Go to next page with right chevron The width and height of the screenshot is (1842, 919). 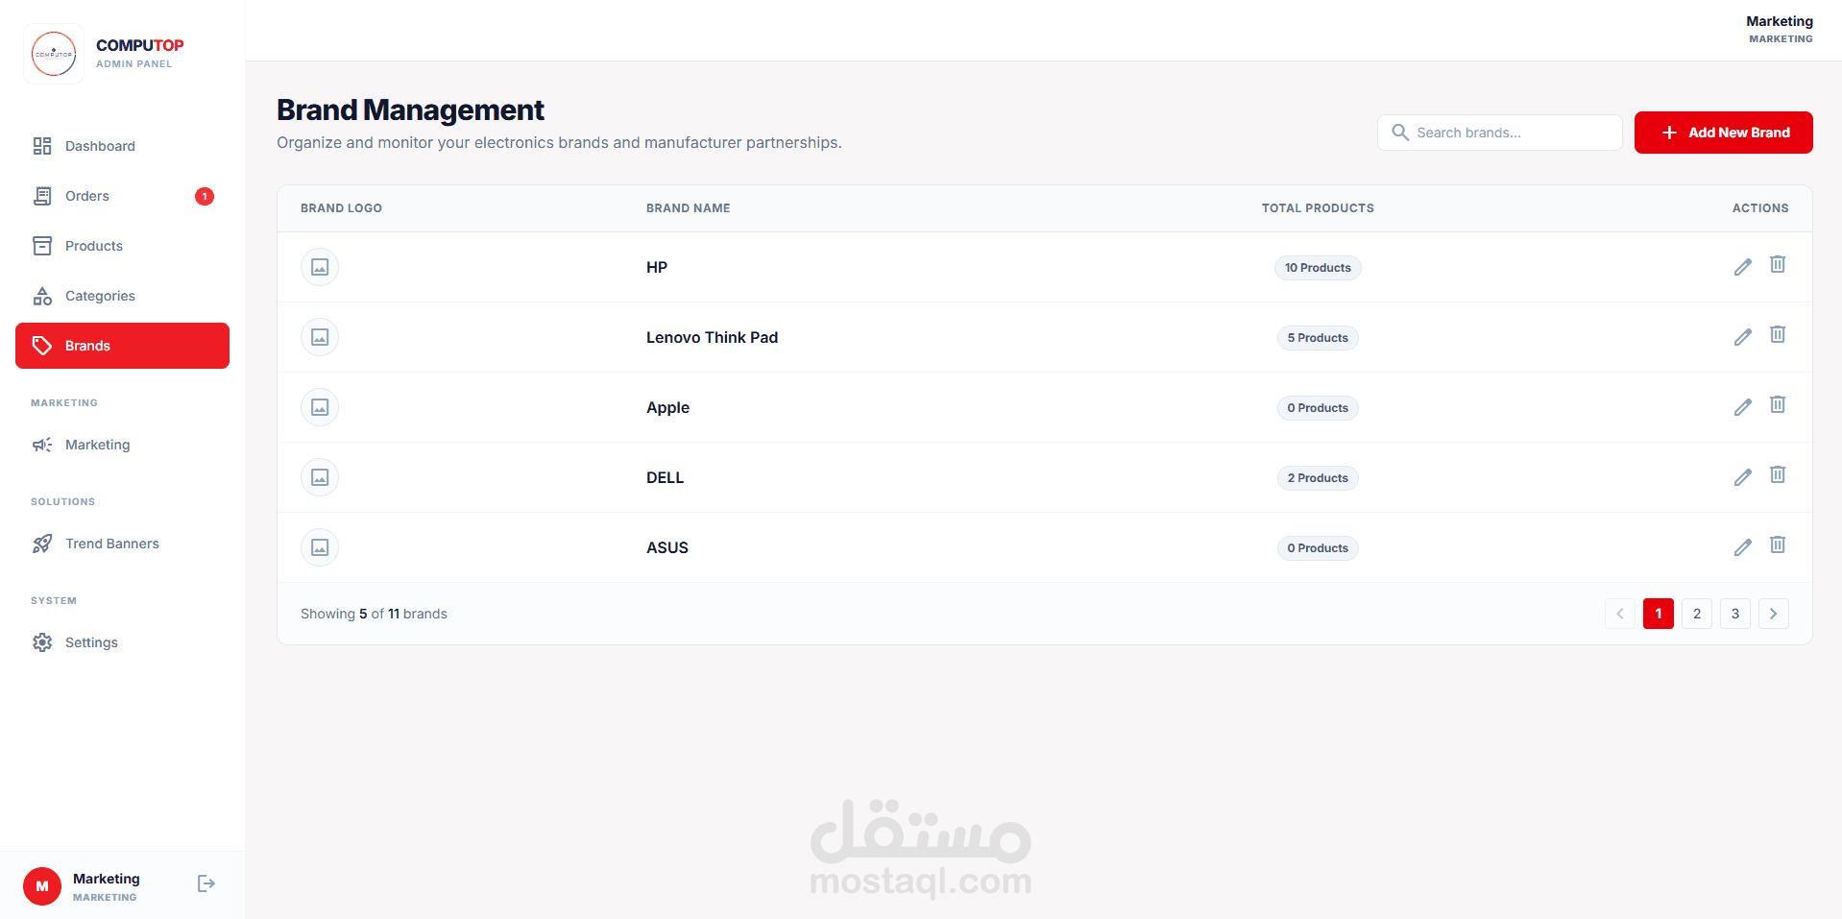(1773, 614)
